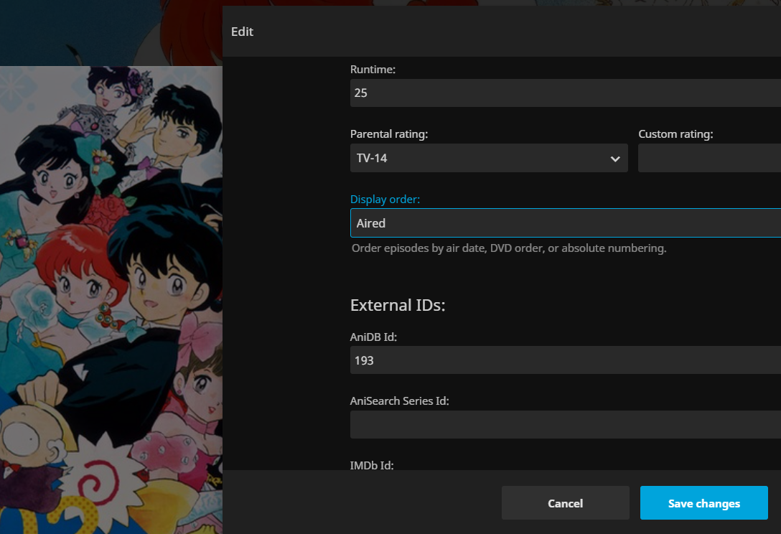Click the External IDs section heading
The height and width of the screenshot is (534, 781).
(x=398, y=305)
